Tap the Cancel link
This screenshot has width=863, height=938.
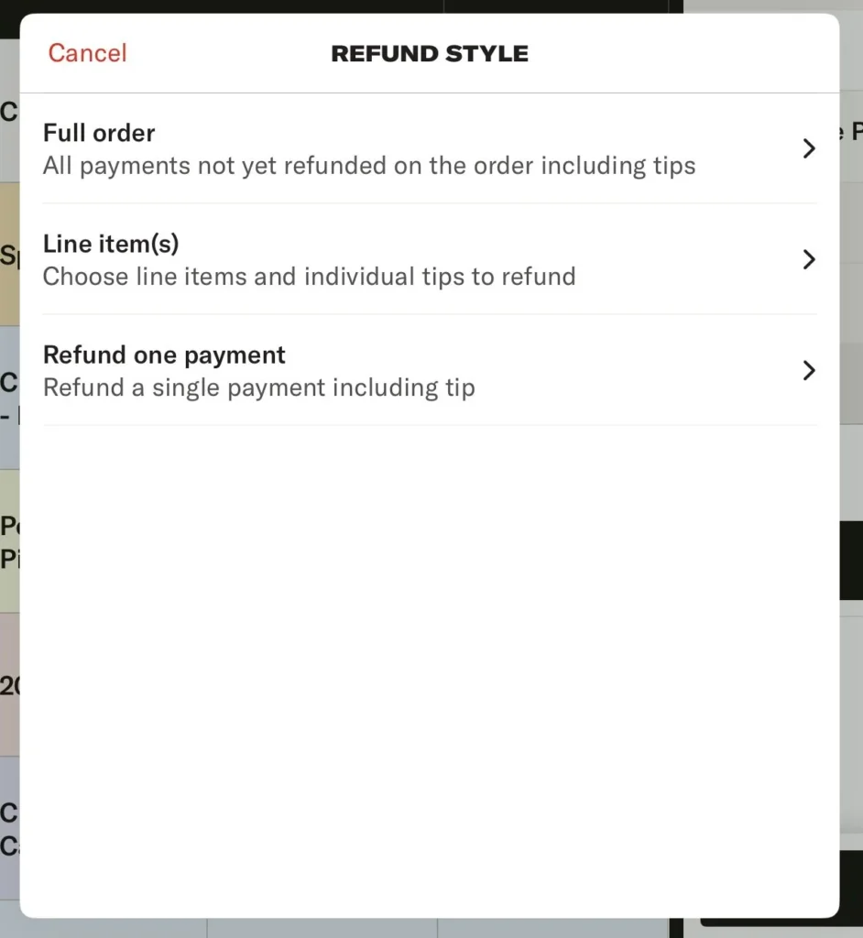coord(87,53)
